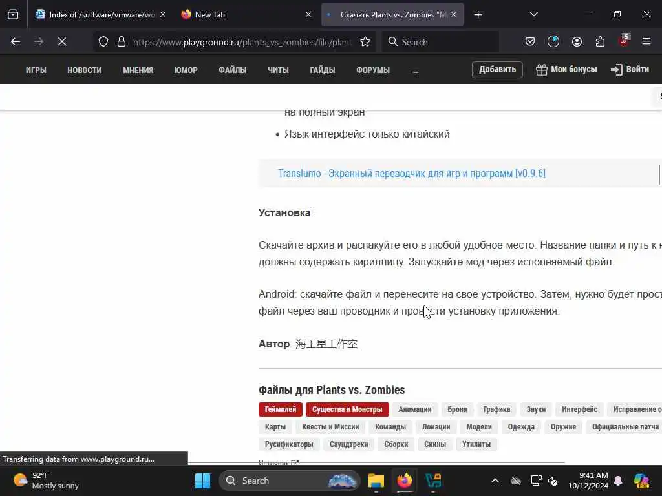Open Firefox account icon

(x=577, y=41)
